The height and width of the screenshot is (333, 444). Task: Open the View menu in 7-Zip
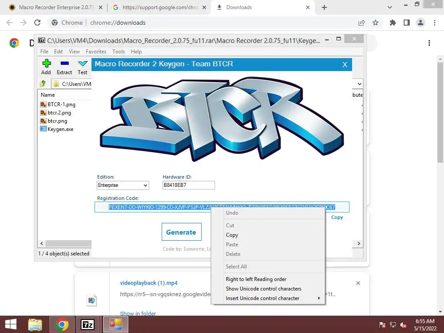click(74, 52)
